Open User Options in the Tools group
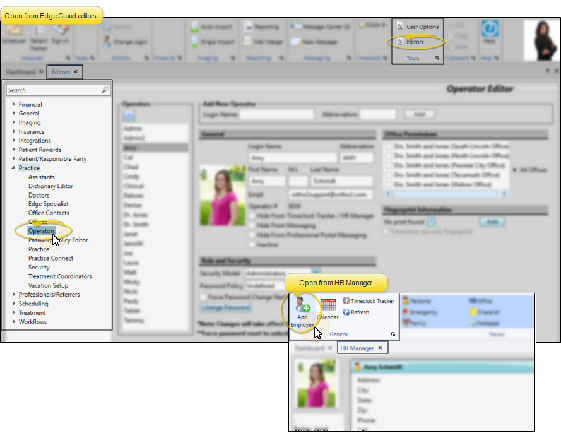Viewport: 561px width, 438px height. pos(422,27)
